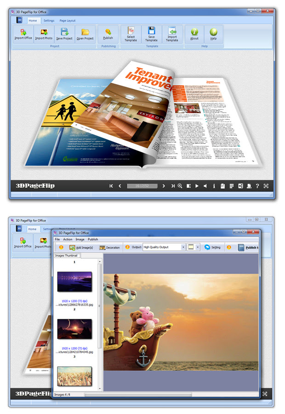Click the Images 4 /4 status text
The height and width of the screenshot is (414, 285).
(62, 395)
